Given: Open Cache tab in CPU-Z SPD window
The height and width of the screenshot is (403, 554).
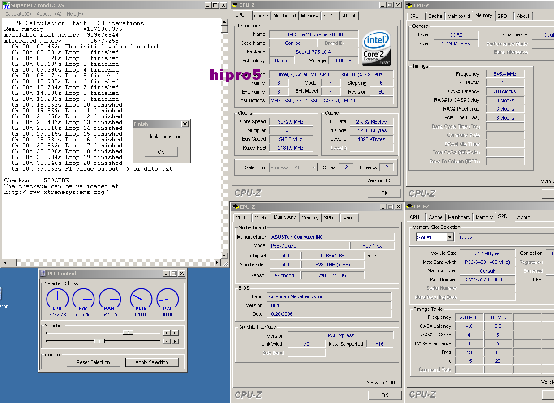Looking at the screenshot, I should (435, 217).
